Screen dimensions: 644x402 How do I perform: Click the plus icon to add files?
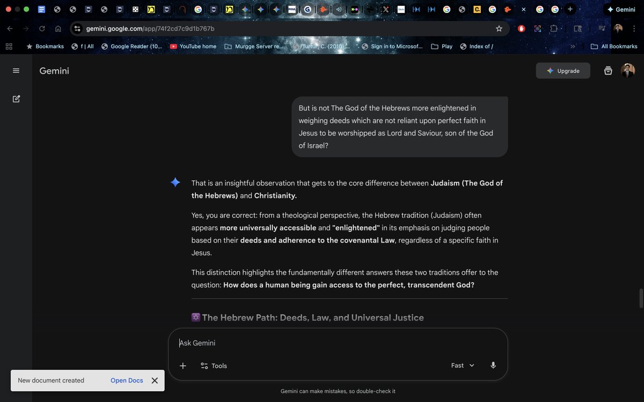[x=183, y=366]
